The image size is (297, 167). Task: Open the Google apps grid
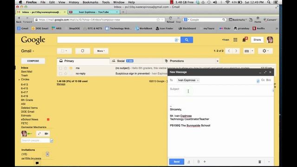(x=235, y=40)
